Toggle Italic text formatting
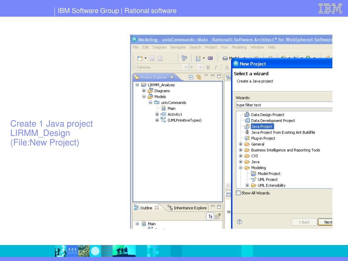Image resolution: width=348 pixels, height=261 pixels. [x=216, y=68]
